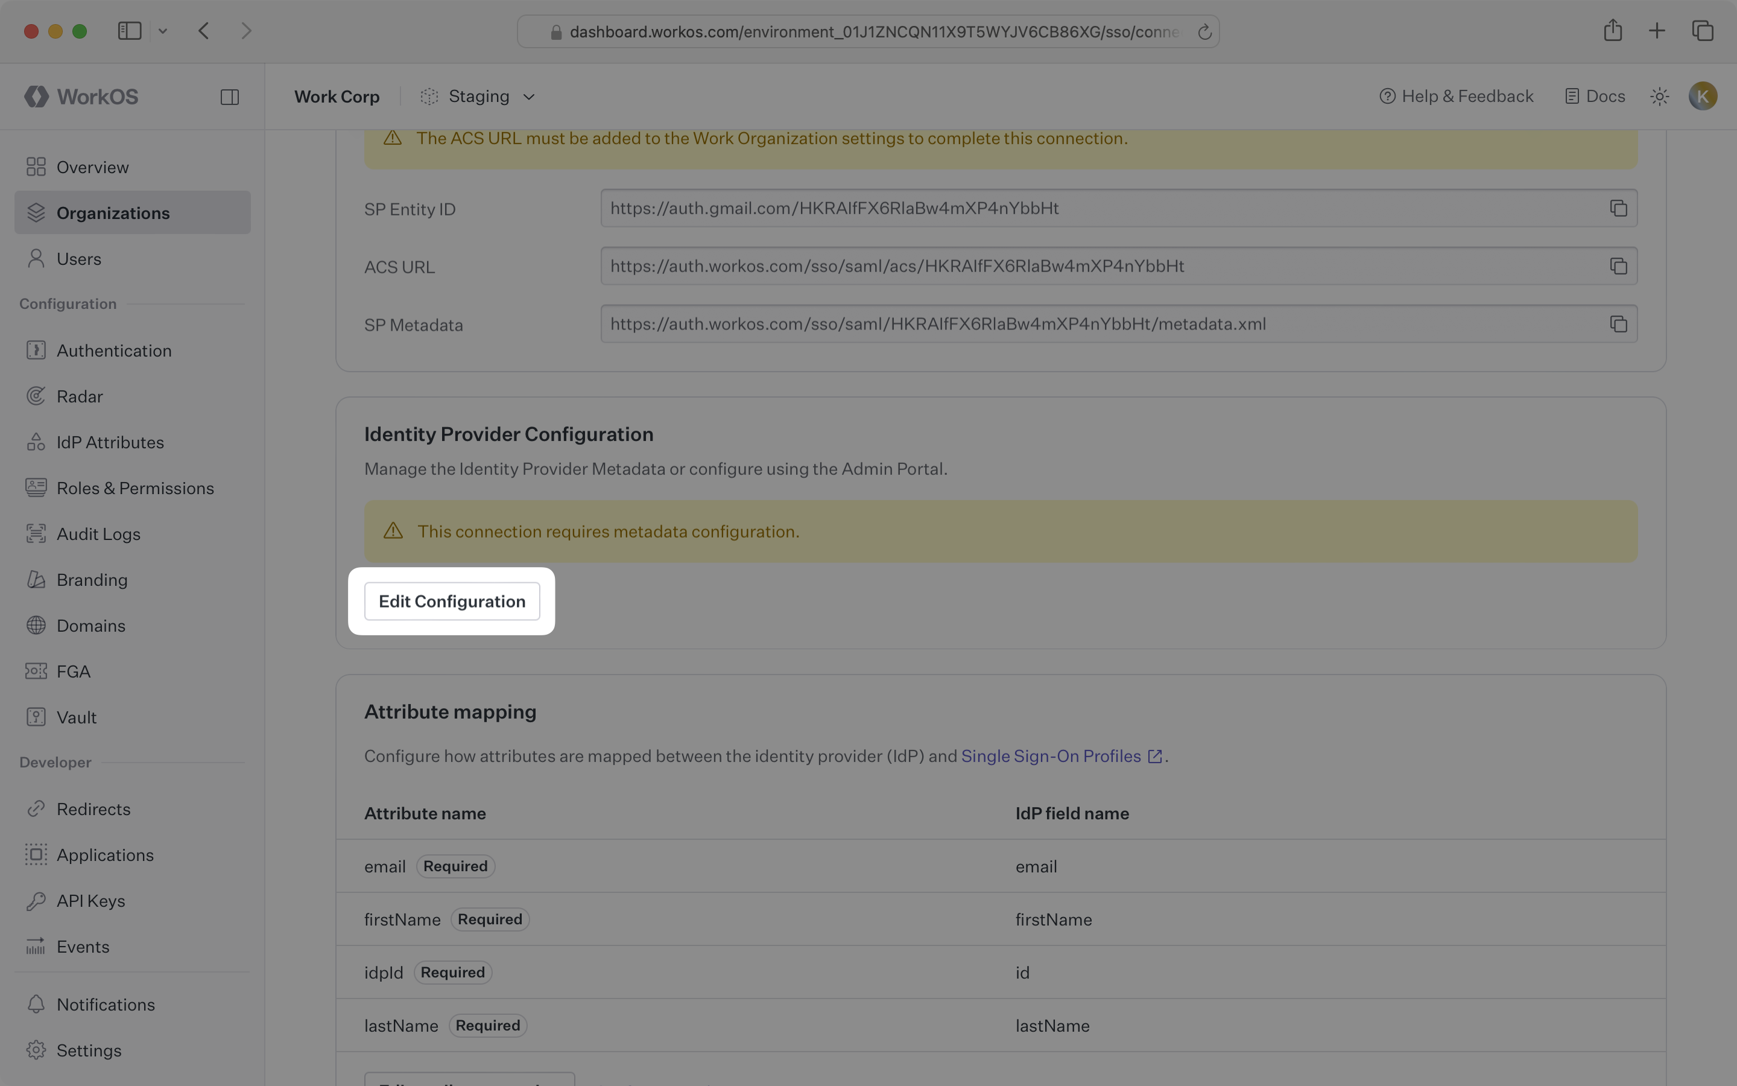
Task: Open the user avatar K menu
Action: (x=1703, y=97)
